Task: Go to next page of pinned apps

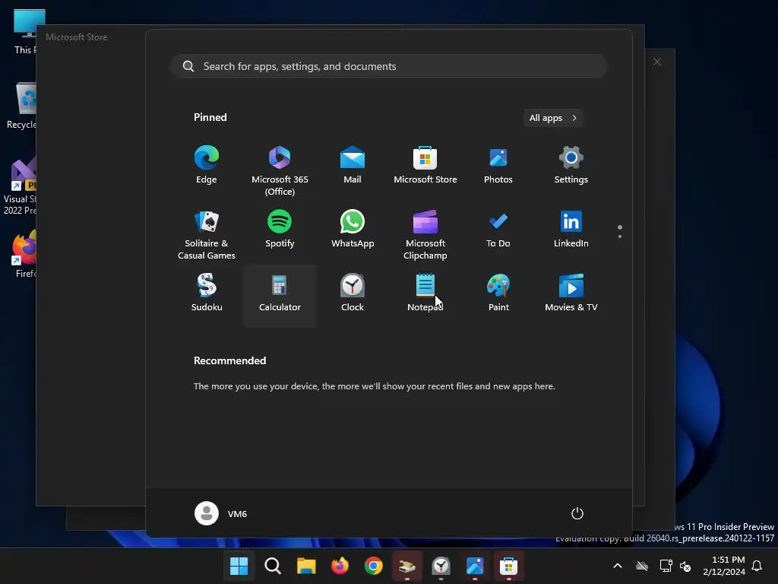Action: tap(620, 236)
